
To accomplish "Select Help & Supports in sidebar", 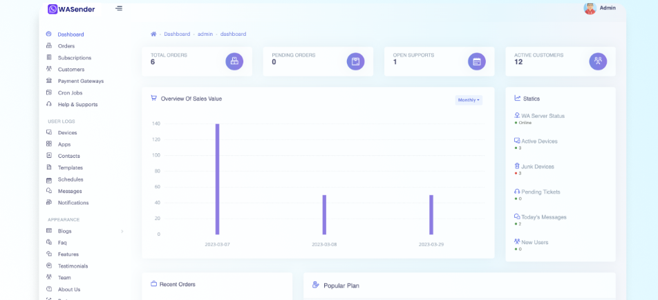I will 77,105.
